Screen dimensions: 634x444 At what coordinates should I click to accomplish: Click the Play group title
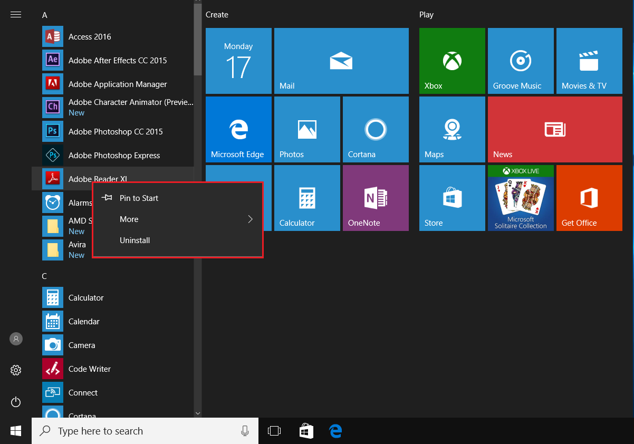pyautogui.click(x=426, y=15)
